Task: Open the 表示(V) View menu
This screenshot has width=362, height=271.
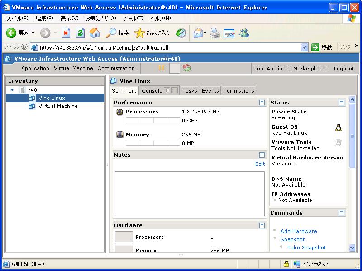Action: click(69, 19)
